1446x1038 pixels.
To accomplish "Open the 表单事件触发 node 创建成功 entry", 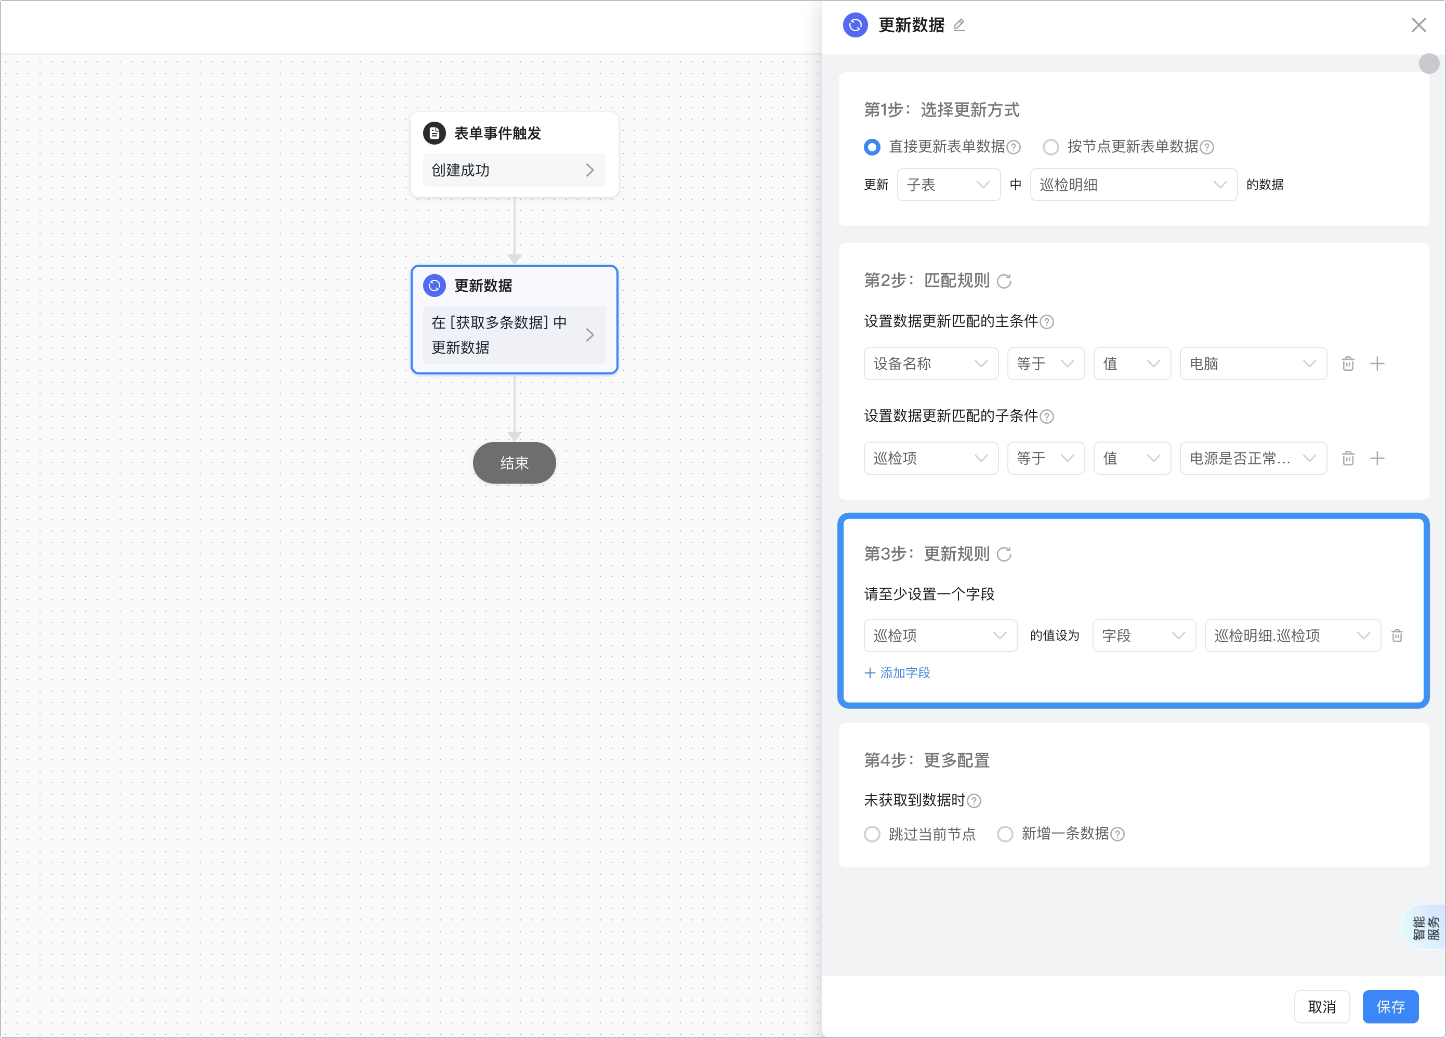I will click(x=514, y=171).
